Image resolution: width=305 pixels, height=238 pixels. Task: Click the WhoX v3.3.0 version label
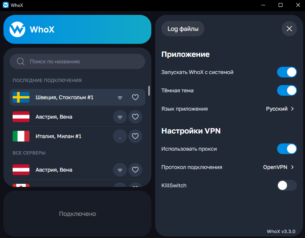[281, 232]
